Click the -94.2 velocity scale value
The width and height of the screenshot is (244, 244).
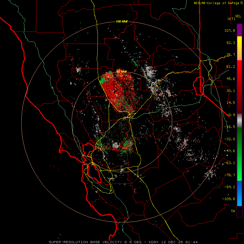point(230,187)
